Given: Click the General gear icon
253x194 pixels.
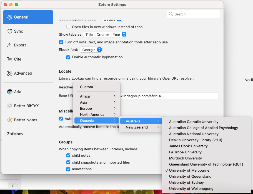Looking at the screenshot, I should [x=10, y=17].
